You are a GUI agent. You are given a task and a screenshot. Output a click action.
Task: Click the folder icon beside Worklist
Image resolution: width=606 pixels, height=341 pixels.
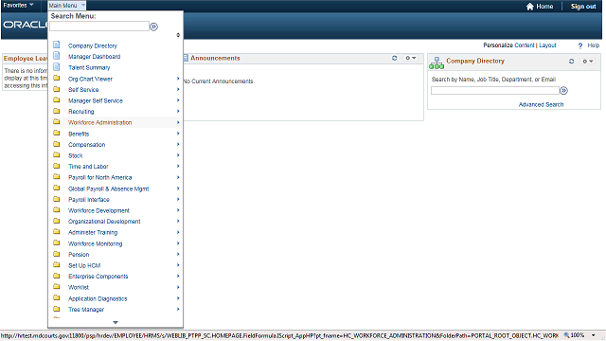click(57, 287)
